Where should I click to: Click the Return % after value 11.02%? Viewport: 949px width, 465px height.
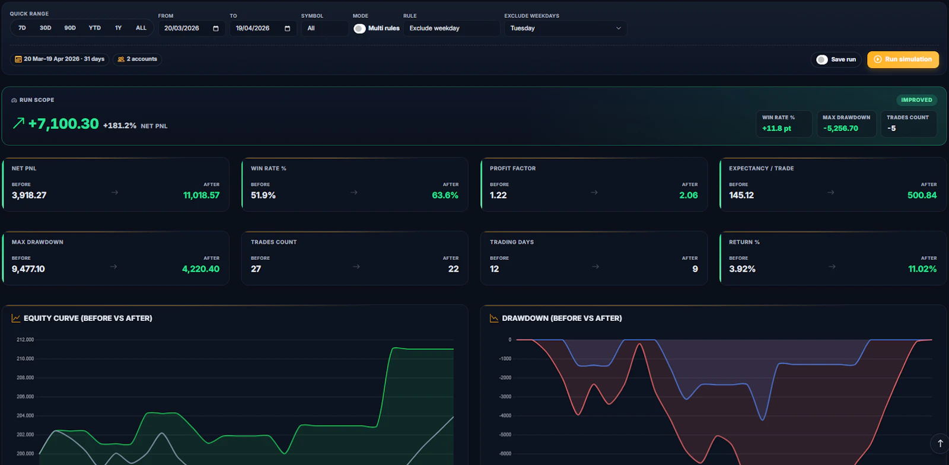[922, 269]
